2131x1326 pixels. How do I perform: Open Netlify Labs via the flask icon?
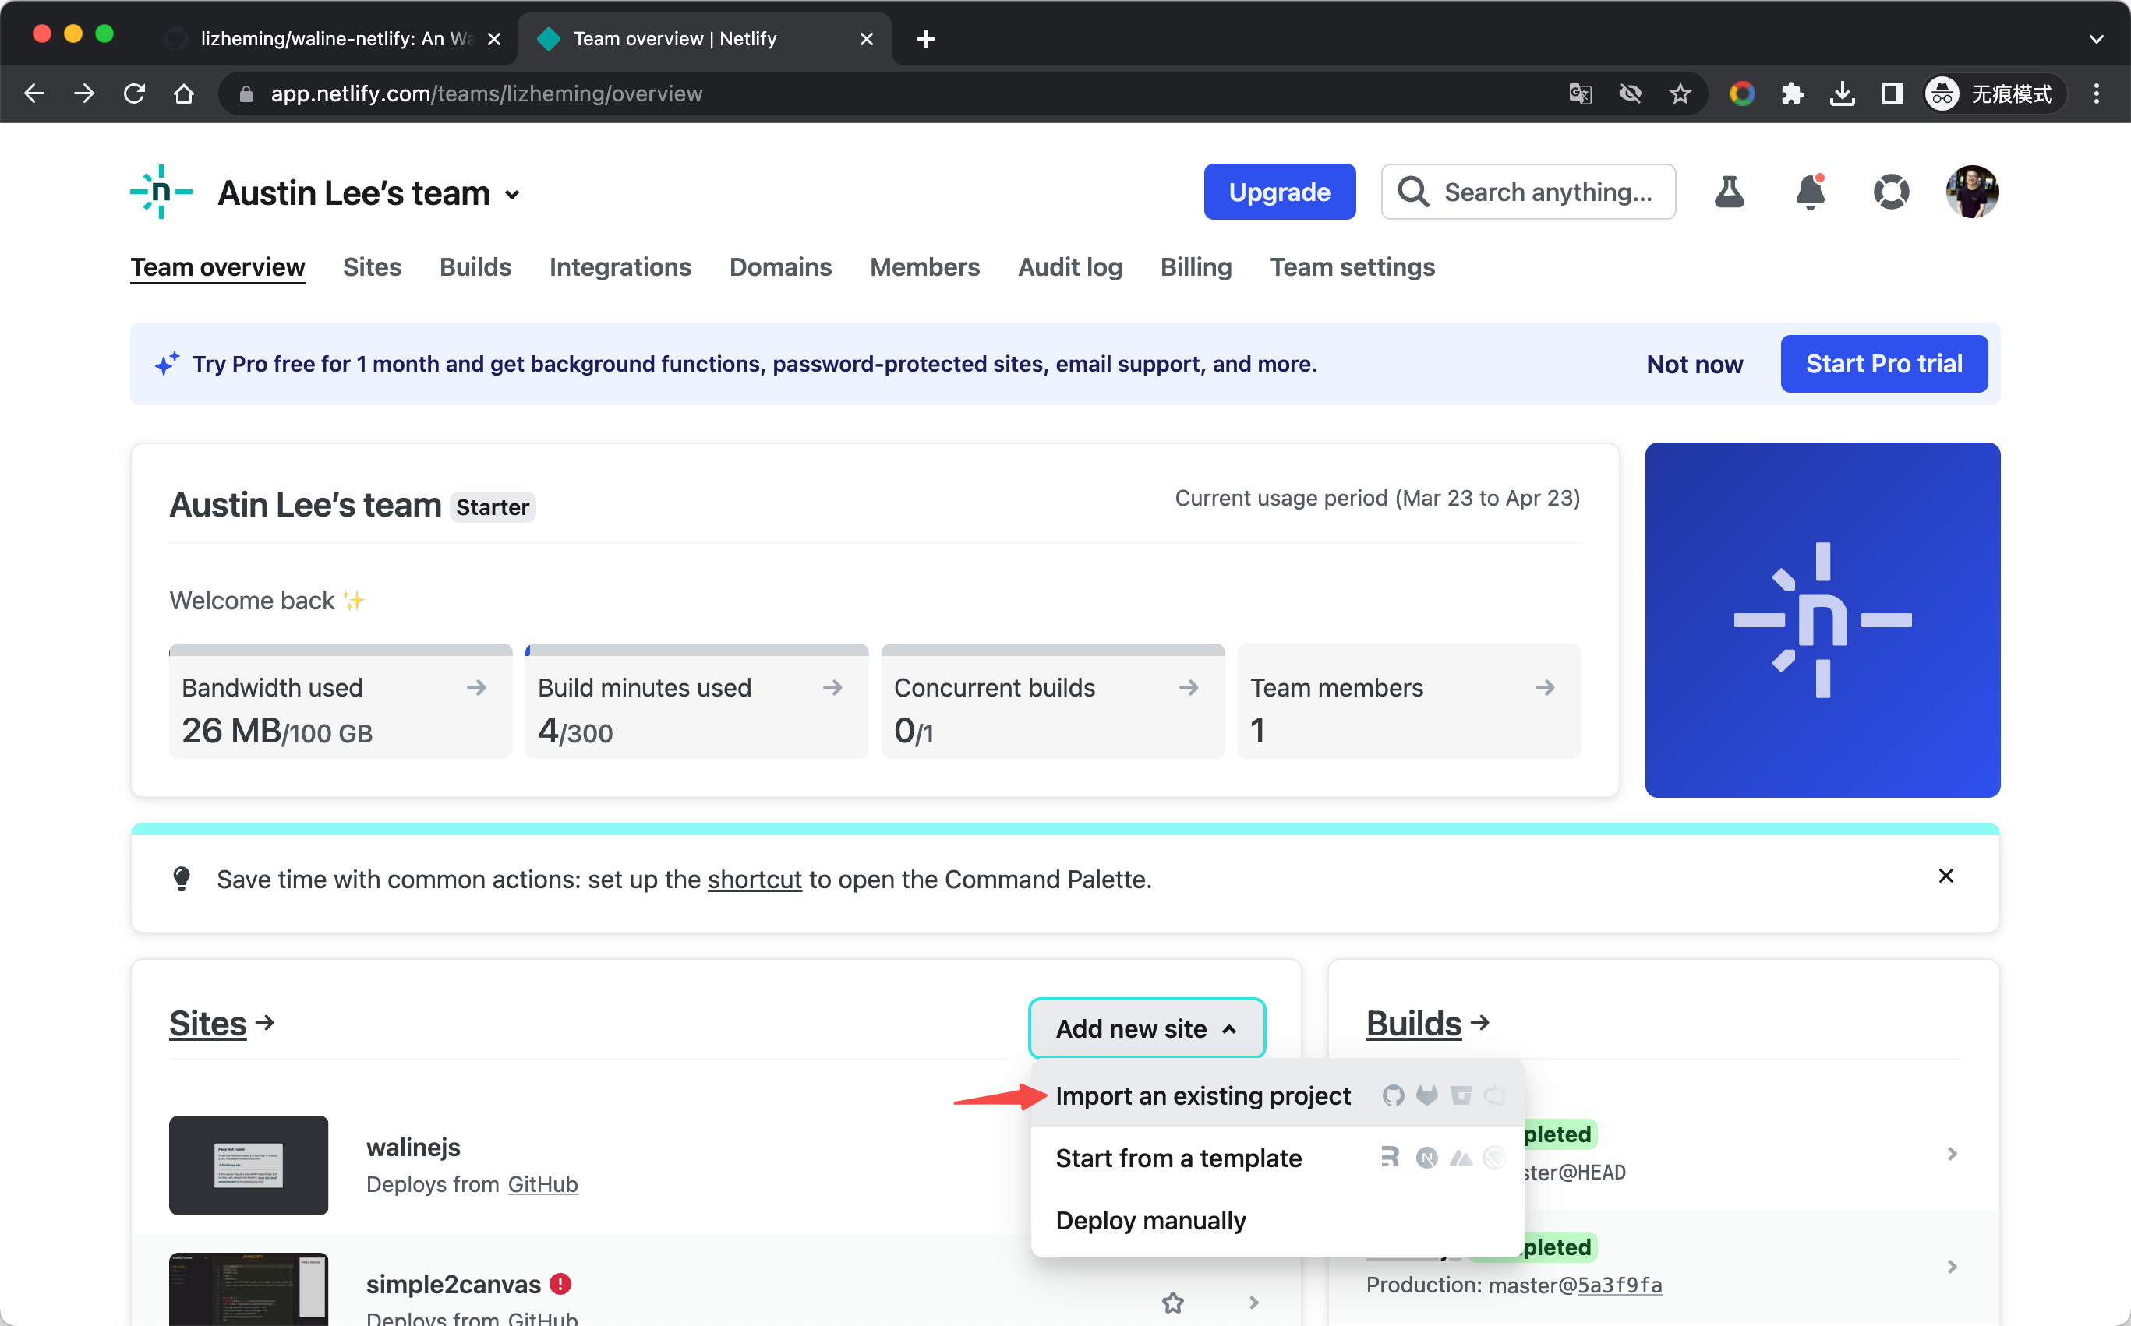(1729, 192)
